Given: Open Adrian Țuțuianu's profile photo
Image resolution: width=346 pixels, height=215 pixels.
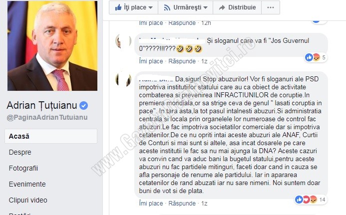Looking at the screenshot, I should click(x=52, y=46).
